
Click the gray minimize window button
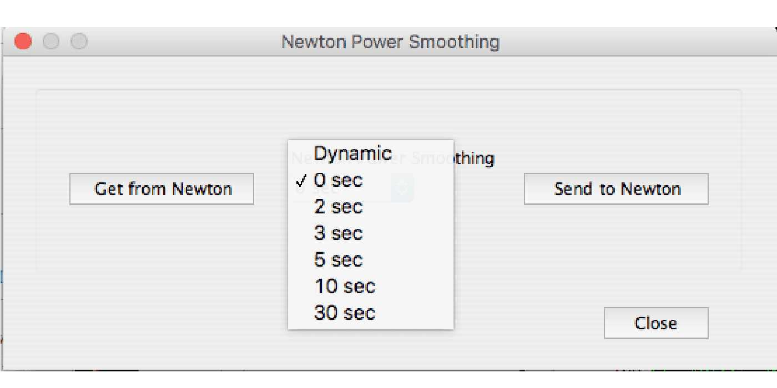51,42
